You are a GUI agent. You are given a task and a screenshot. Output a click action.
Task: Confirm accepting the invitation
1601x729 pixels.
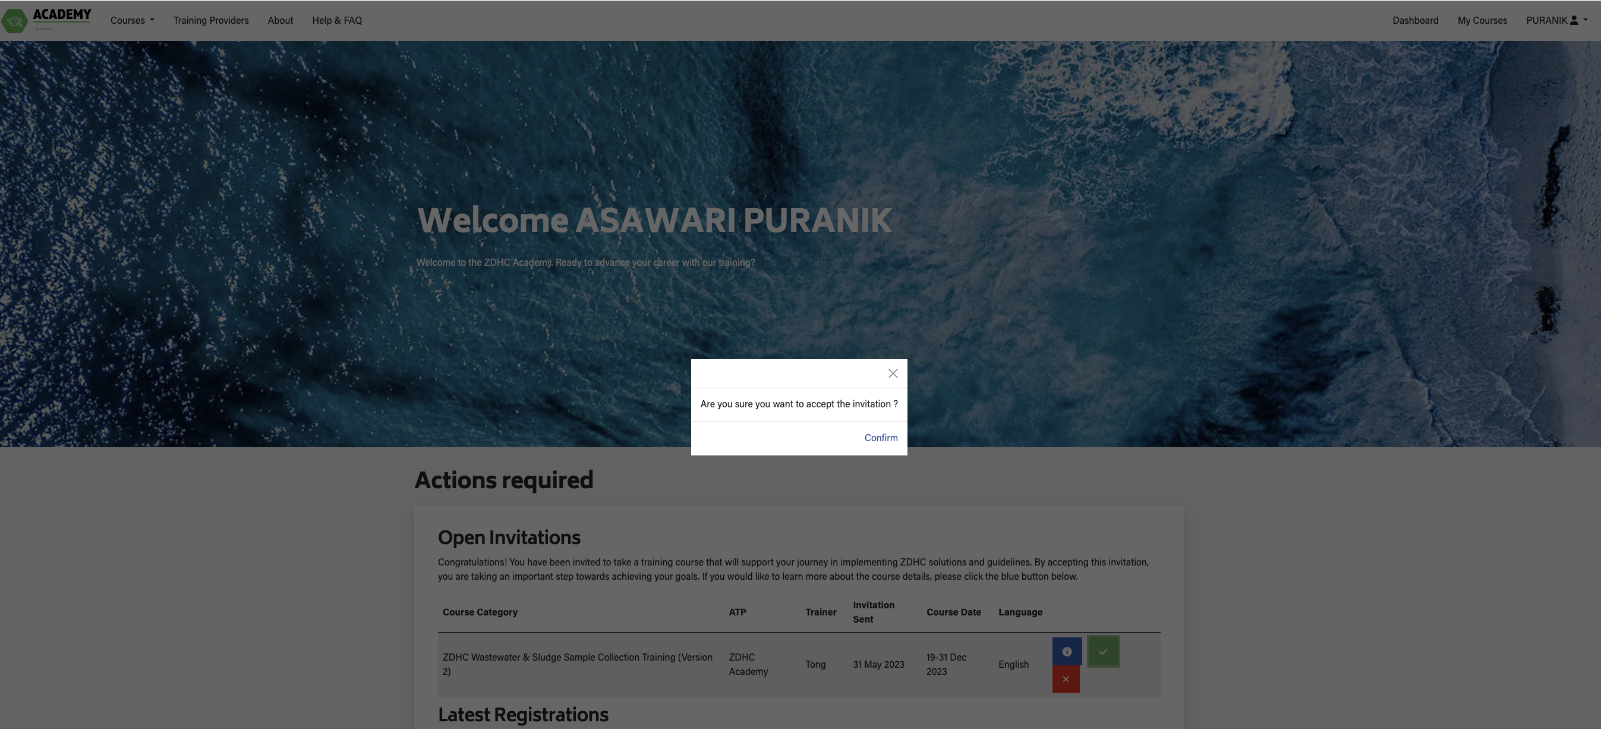pyautogui.click(x=881, y=438)
